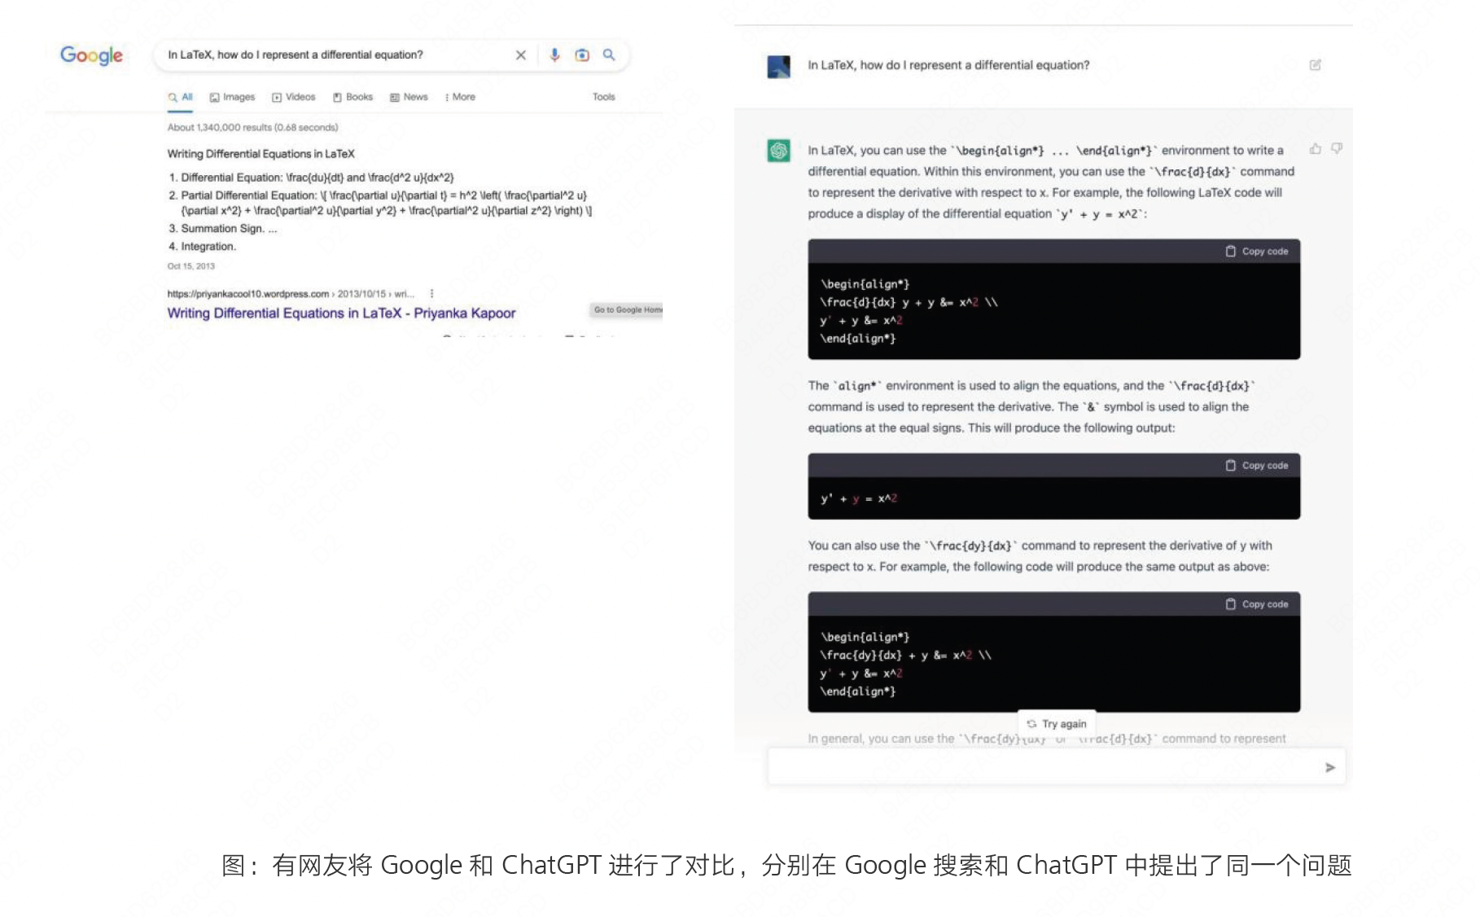Click the user avatar in ChatGPT
This screenshot has width=1480, height=917.
pyautogui.click(x=779, y=66)
